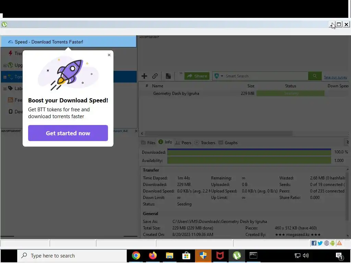
Task: Open Windows Security shield from taskbar
Action: click(x=203, y=255)
